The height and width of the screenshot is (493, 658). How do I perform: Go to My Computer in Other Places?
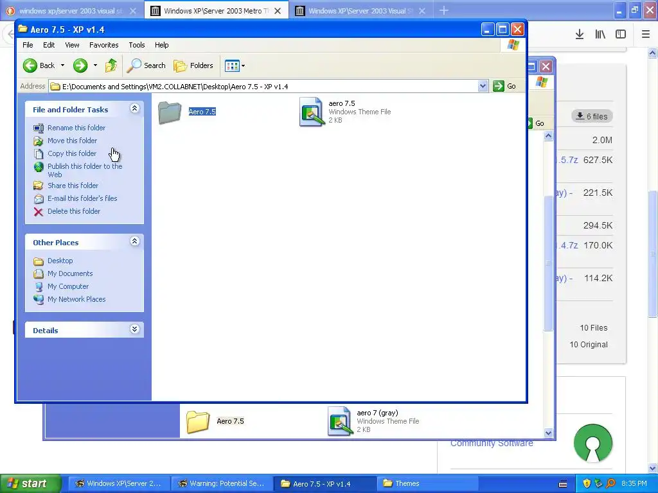68,286
